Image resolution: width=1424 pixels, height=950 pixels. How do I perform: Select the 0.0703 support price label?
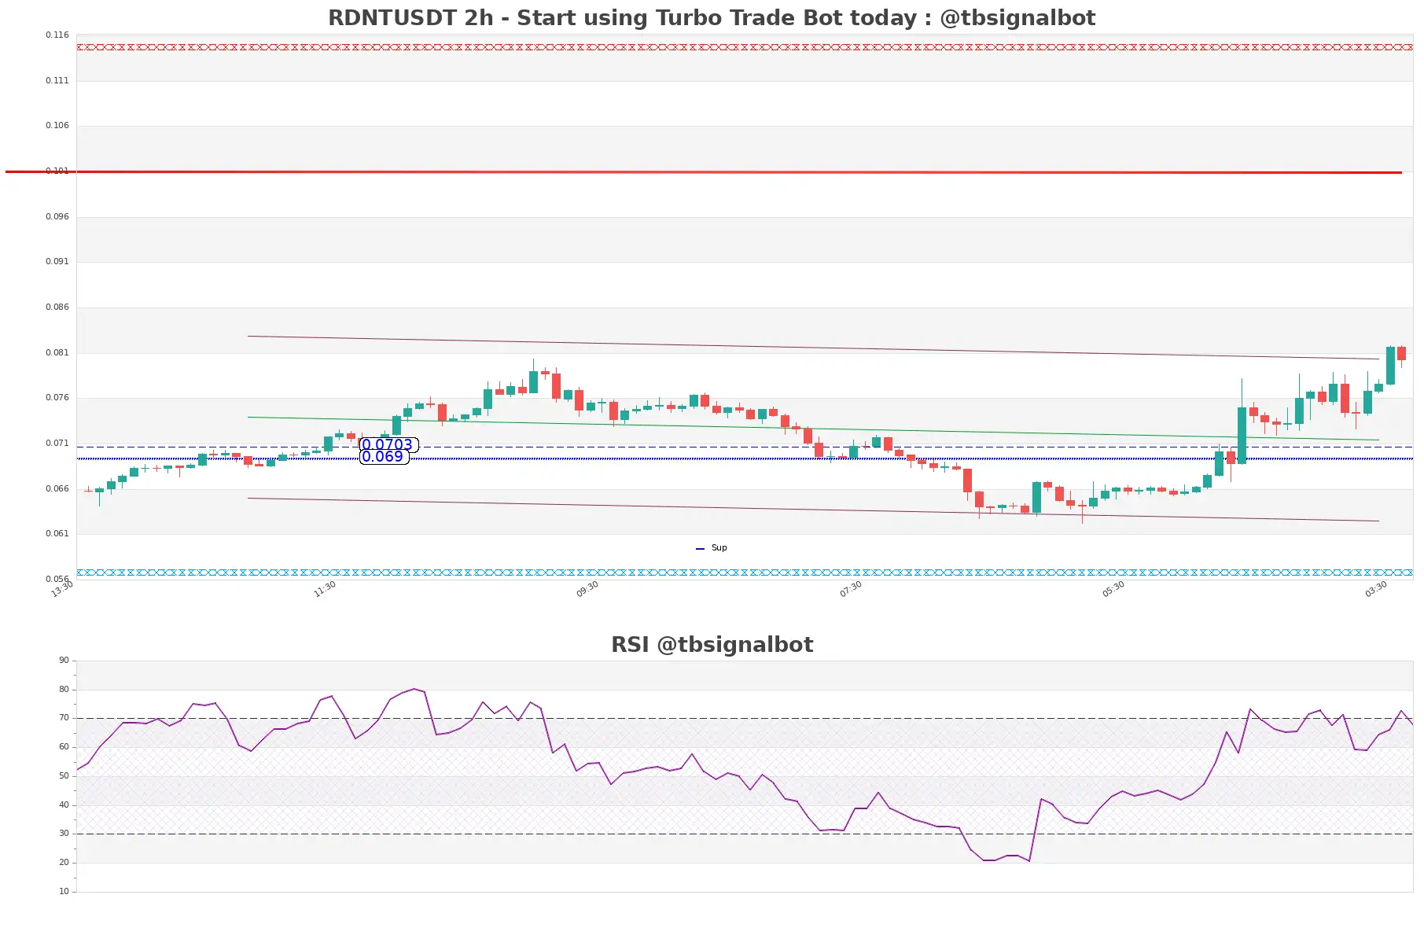click(x=388, y=445)
